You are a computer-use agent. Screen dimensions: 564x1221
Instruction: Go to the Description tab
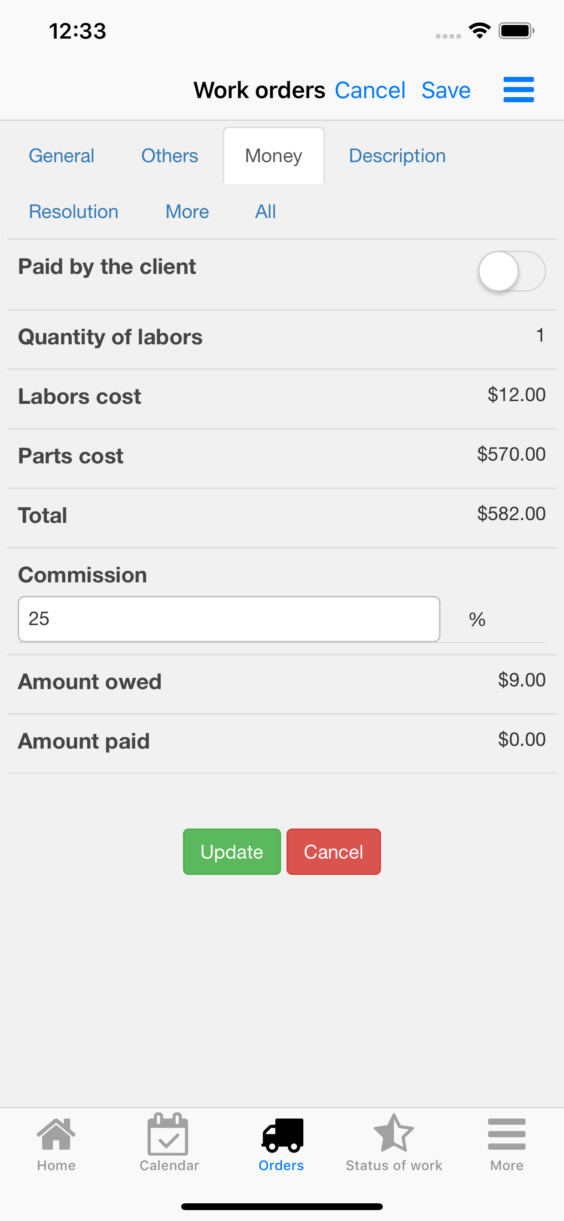tap(397, 156)
